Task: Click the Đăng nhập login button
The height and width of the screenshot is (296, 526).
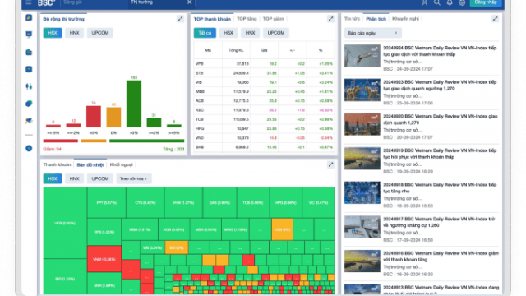Action: click(x=486, y=2)
